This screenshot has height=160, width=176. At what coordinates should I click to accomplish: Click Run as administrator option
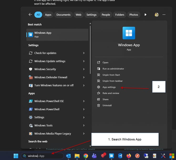coord(113,69)
